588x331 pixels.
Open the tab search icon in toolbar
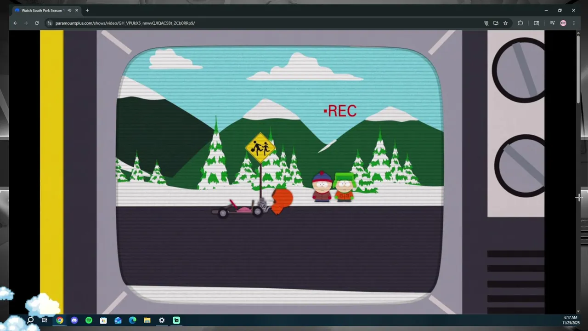[x=536, y=23]
